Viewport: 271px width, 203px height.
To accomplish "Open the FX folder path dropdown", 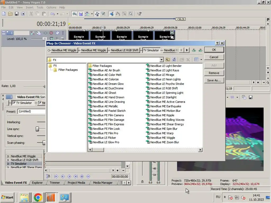I will click(161, 60).
